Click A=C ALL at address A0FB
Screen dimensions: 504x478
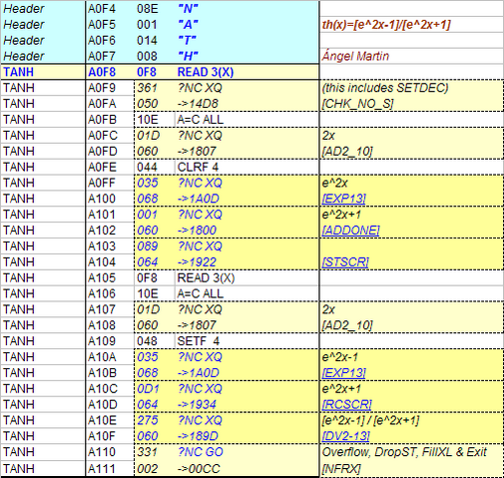click(201, 120)
